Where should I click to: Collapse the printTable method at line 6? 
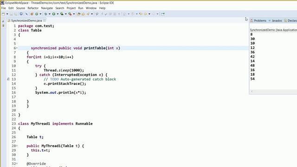click(x=17, y=48)
